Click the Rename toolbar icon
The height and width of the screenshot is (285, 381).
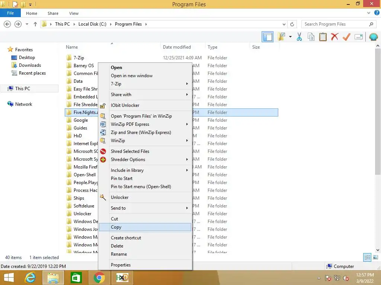[x=359, y=37]
